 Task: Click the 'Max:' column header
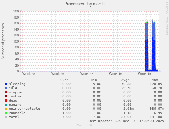coord(156,80)
